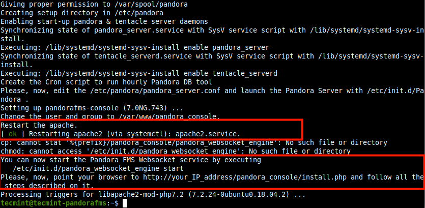The height and width of the screenshot is (208, 425).
Task: Click the 'Pandora FMS Websocket service' message line
Action: tap(130, 160)
